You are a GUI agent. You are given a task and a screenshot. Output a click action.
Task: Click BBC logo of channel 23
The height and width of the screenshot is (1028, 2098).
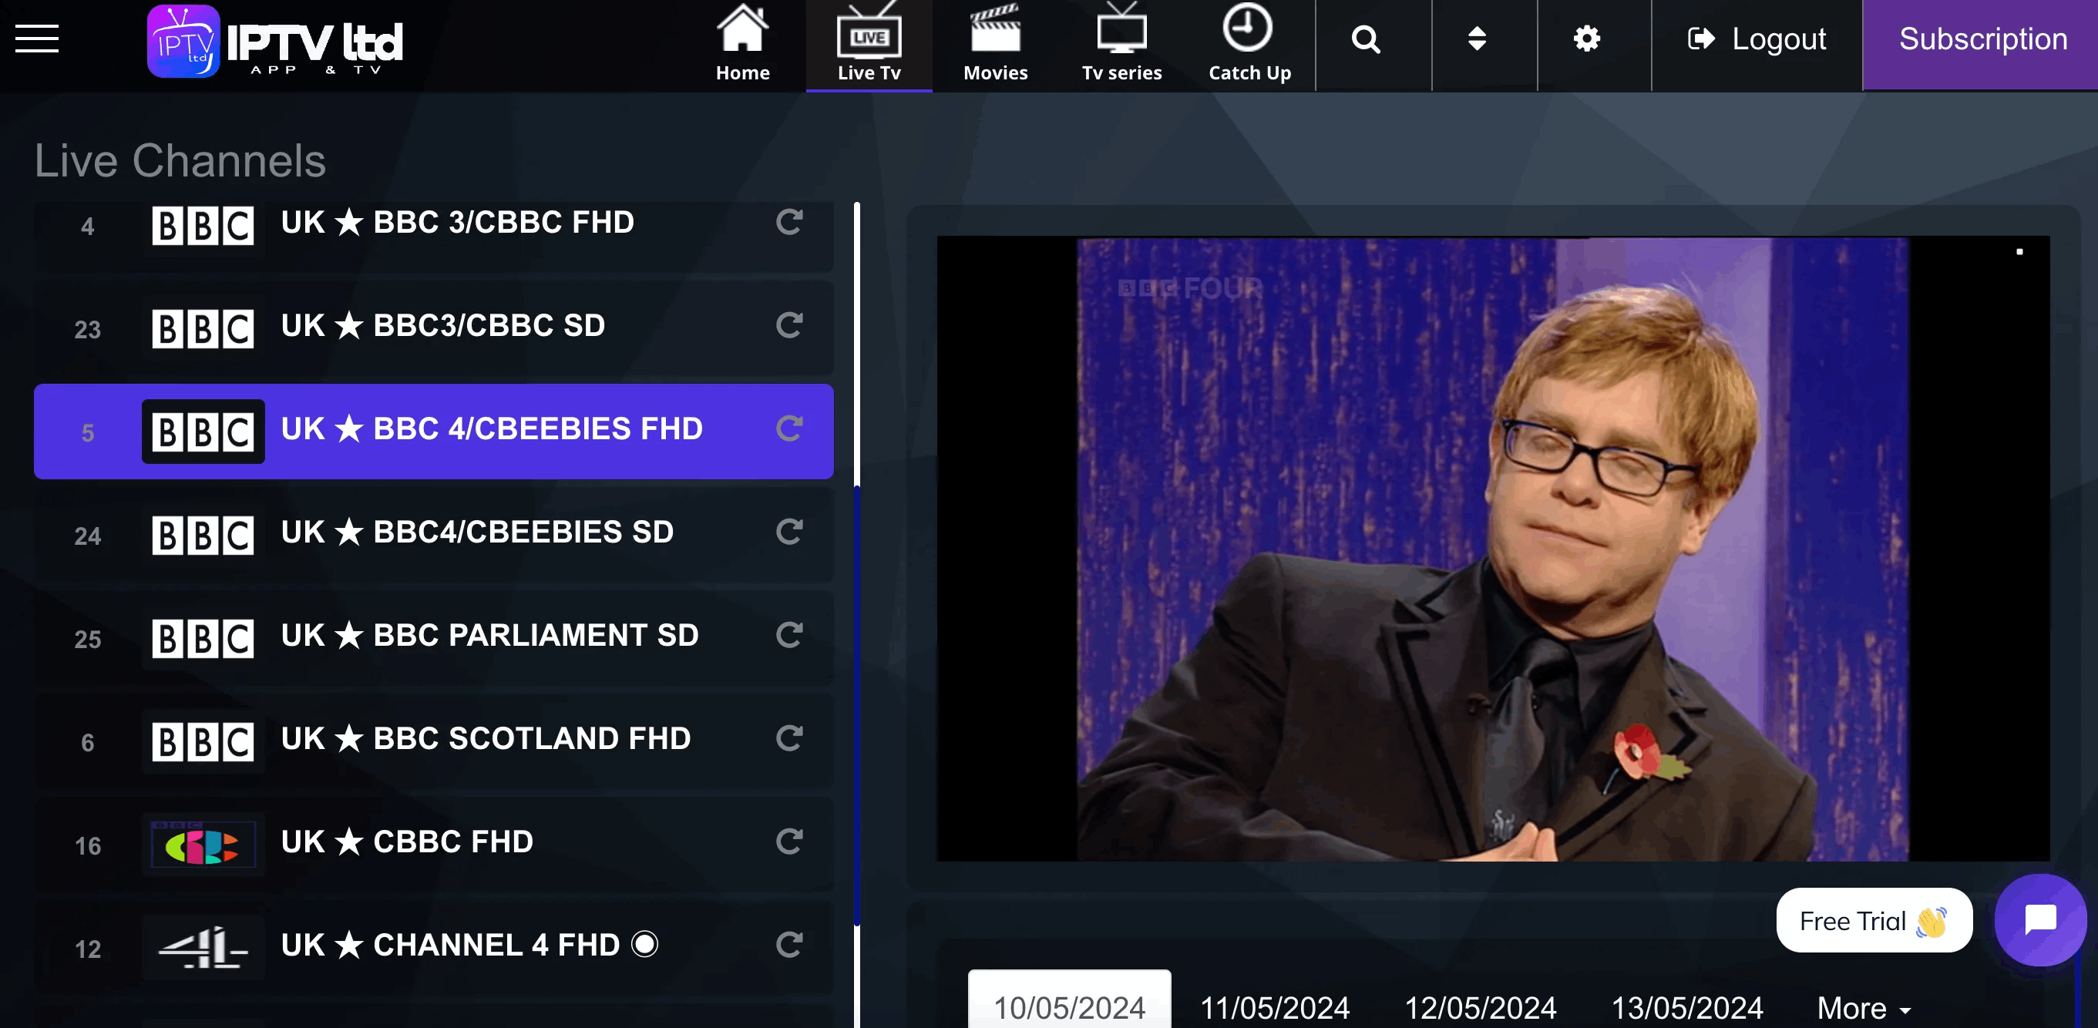point(203,329)
